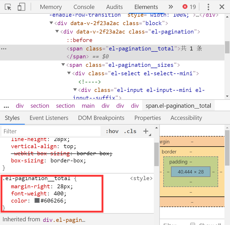Select the ::before pseudo element row

click(79, 40)
